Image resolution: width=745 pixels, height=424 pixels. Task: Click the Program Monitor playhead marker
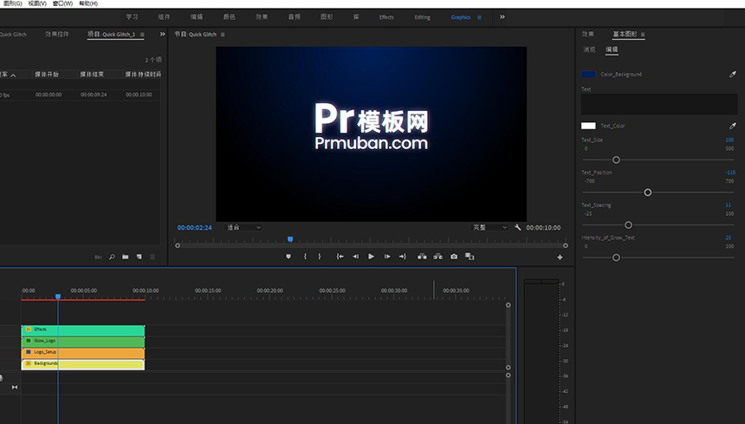tap(290, 239)
